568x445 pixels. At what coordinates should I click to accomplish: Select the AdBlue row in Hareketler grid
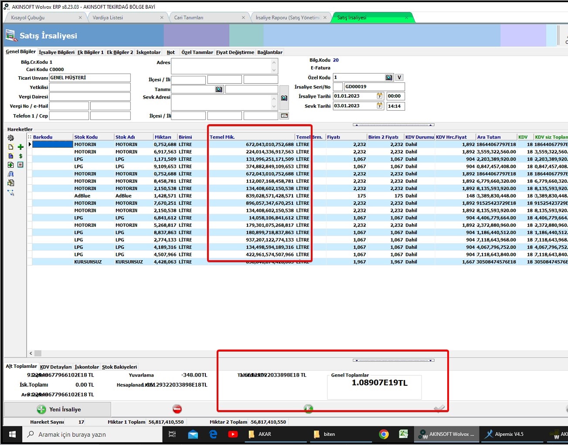pos(297,196)
